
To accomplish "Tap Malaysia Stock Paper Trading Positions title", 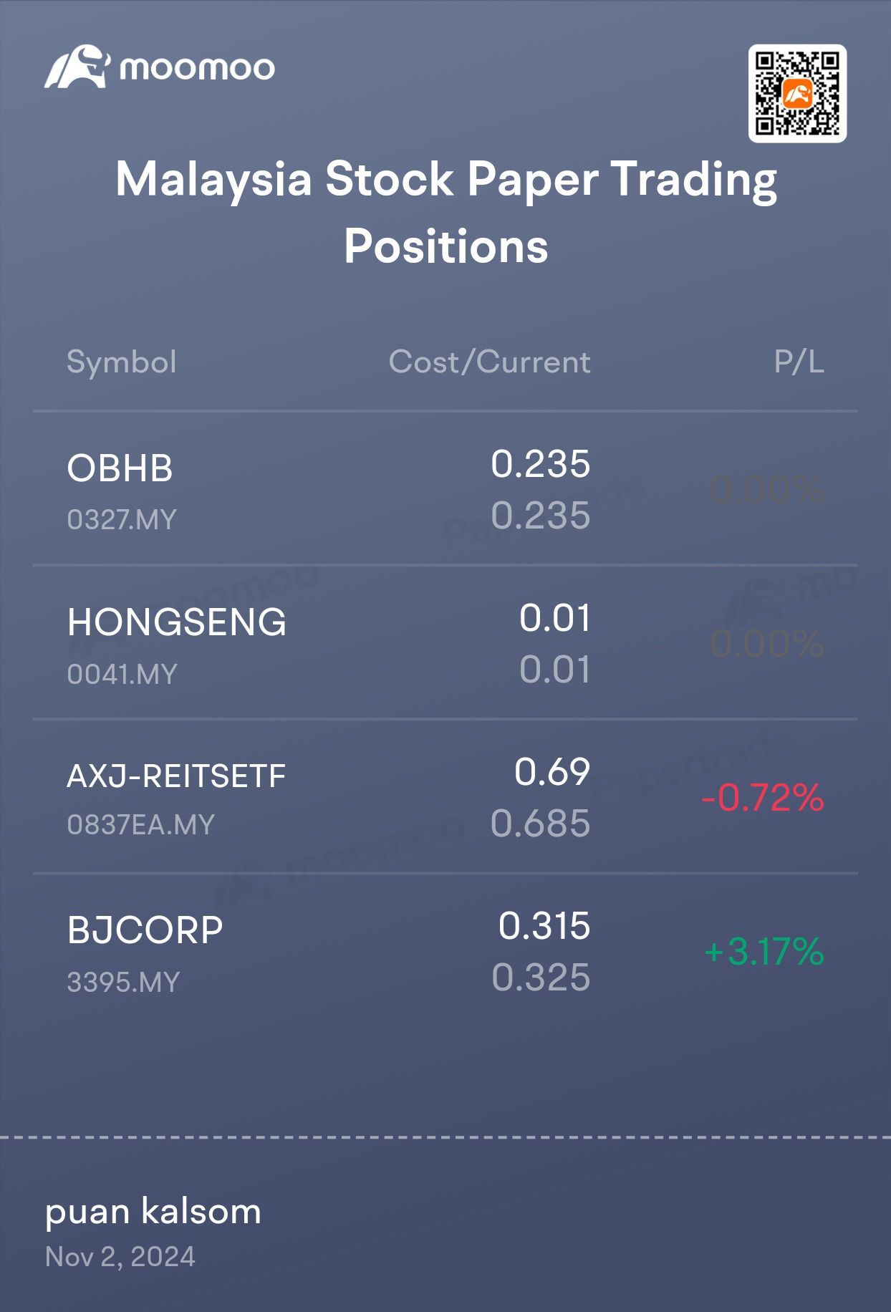I will (445, 212).
